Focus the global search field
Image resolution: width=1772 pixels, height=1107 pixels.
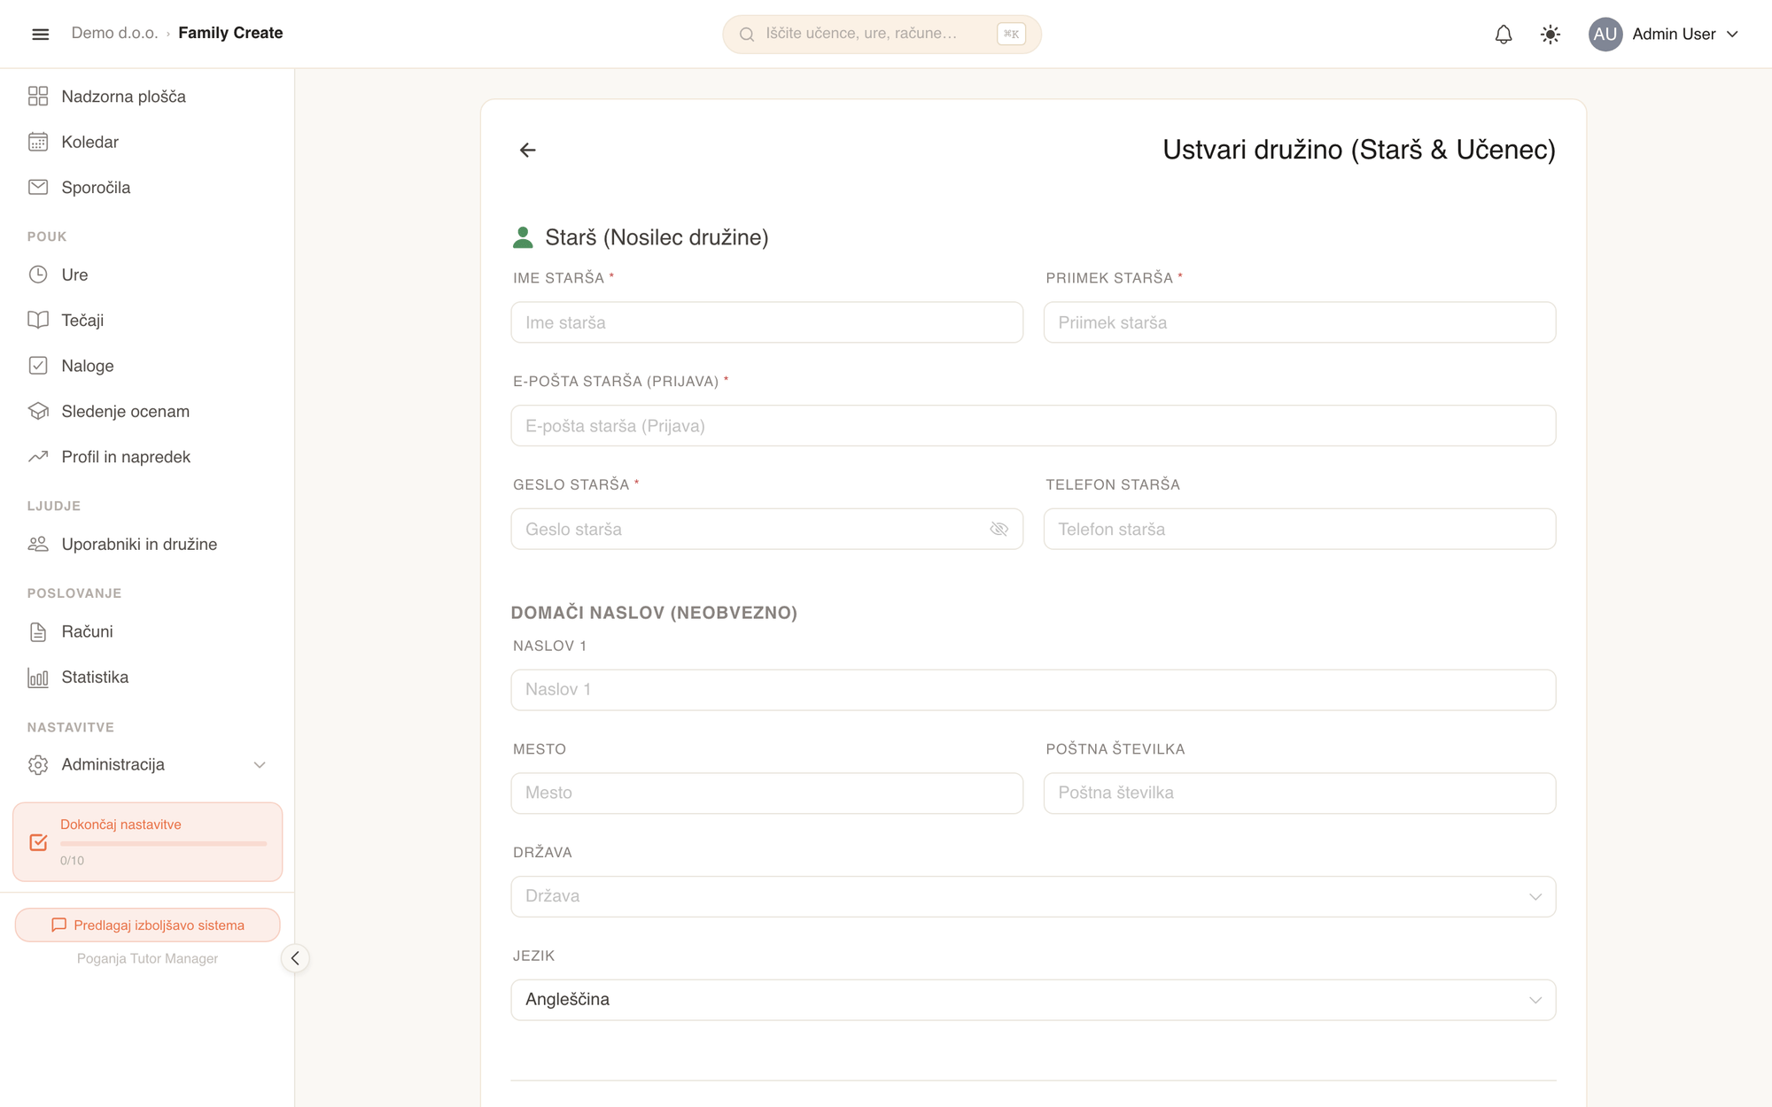[x=882, y=34]
